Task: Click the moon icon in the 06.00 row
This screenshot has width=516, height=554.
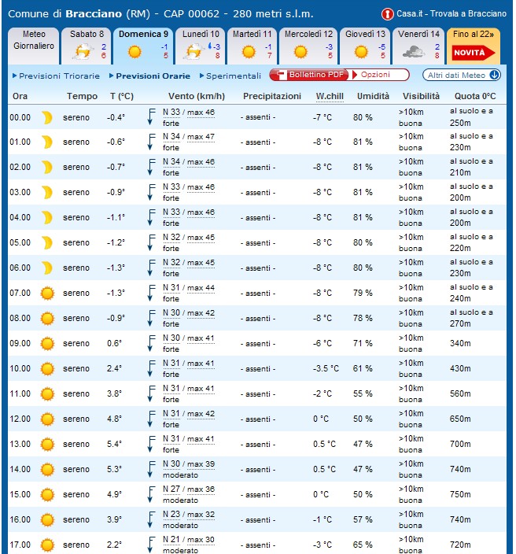Action: click(x=47, y=268)
